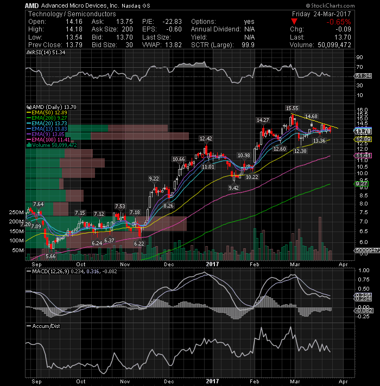Click the 15.55 peak price annotation
Screen dimensions: 380x386
click(x=292, y=108)
